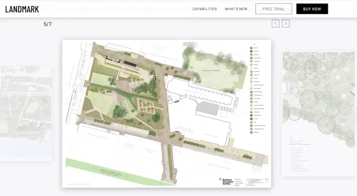Click the Free Trial button
Screen dimensions: 357x196
coord(274,9)
